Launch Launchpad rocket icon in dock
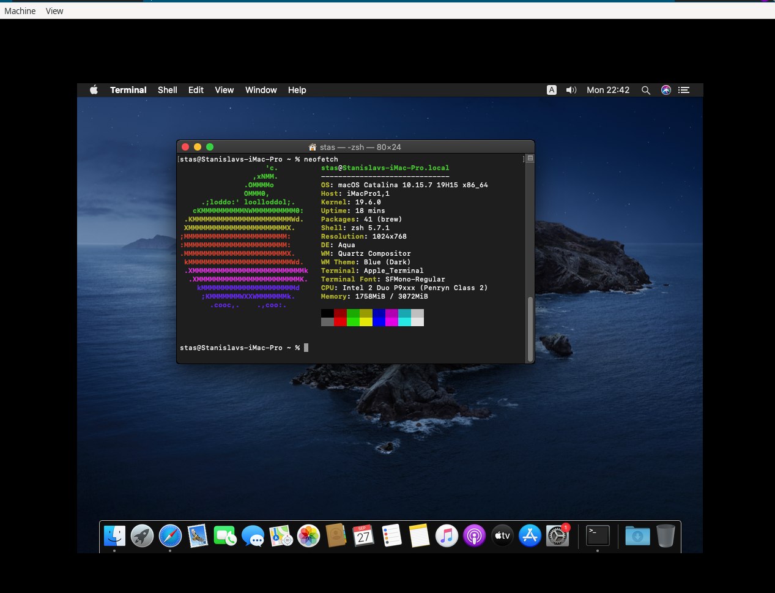 (142, 536)
